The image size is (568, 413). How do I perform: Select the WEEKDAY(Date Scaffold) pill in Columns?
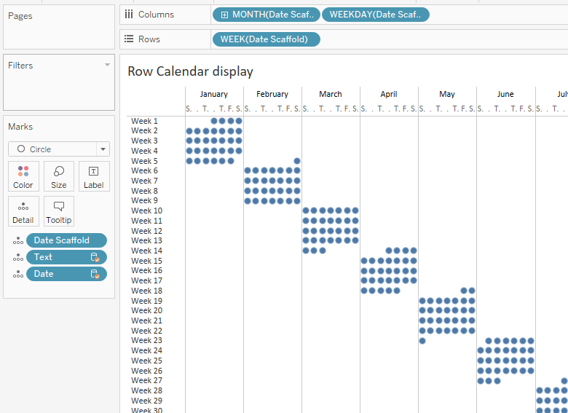point(375,15)
